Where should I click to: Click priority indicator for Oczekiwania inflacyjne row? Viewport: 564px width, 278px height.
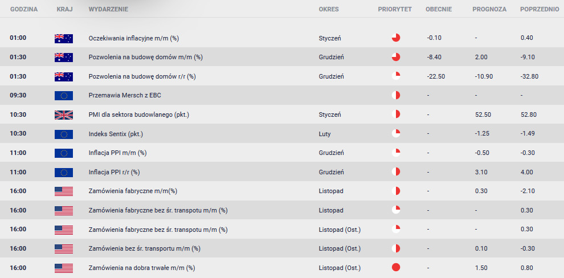pyautogui.click(x=396, y=38)
